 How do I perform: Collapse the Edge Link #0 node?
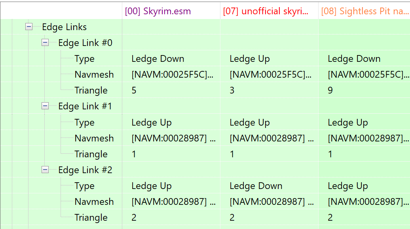pyautogui.click(x=45, y=43)
